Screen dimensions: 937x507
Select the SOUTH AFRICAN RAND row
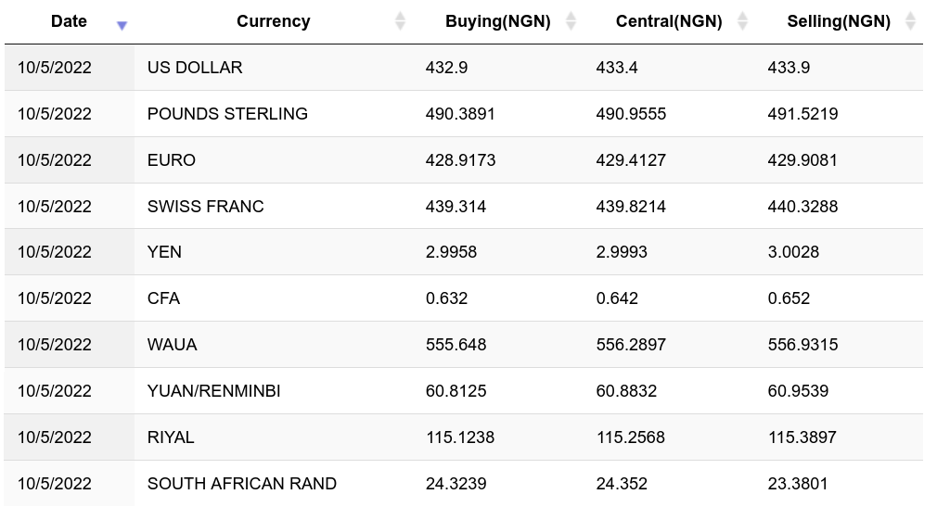tap(241, 484)
